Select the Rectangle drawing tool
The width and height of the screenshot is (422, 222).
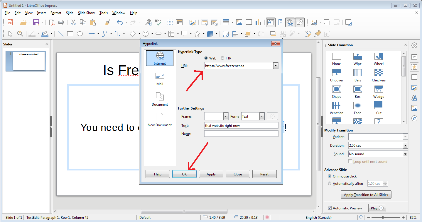tap(70, 34)
